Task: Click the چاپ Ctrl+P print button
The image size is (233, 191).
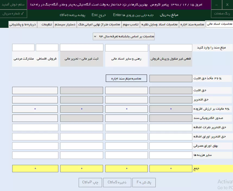Action: [90, 183]
